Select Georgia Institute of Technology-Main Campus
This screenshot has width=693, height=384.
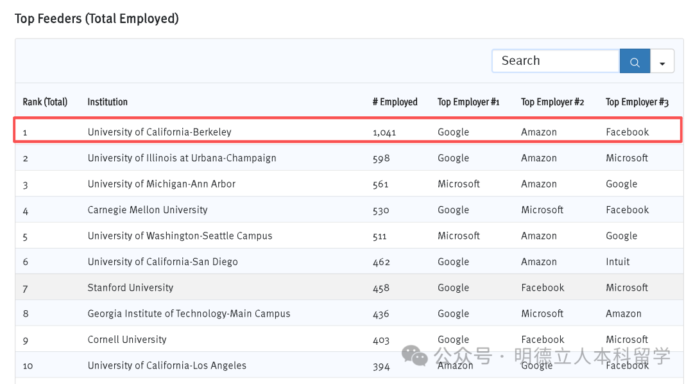pyautogui.click(x=189, y=313)
